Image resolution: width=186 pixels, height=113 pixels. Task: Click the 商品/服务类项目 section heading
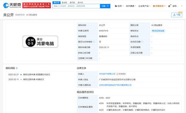tap(85, 92)
